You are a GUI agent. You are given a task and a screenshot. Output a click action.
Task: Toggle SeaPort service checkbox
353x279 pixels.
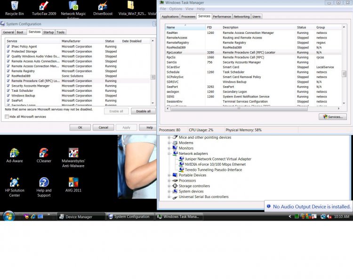tap(8, 100)
